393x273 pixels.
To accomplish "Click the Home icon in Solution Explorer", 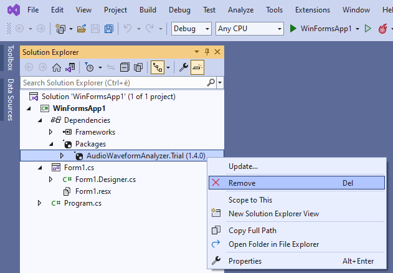I will point(57,67).
